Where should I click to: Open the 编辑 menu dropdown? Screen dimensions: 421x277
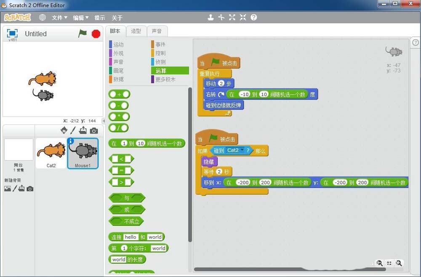[x=80, y=18]
